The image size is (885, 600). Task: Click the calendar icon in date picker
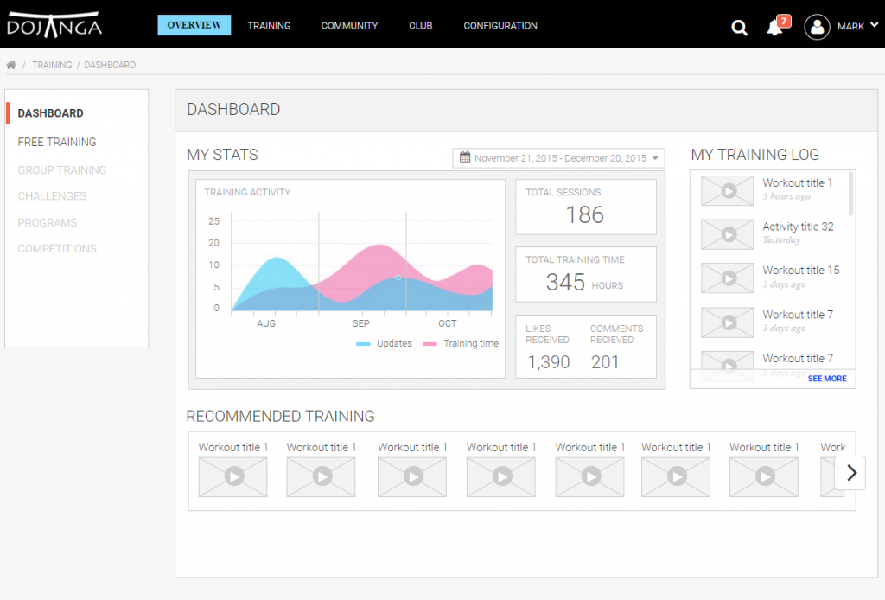pos(465,158)
